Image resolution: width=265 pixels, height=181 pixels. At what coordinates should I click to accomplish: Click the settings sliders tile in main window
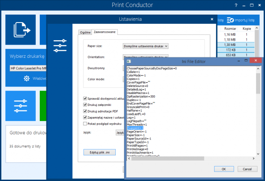point(21,107)
